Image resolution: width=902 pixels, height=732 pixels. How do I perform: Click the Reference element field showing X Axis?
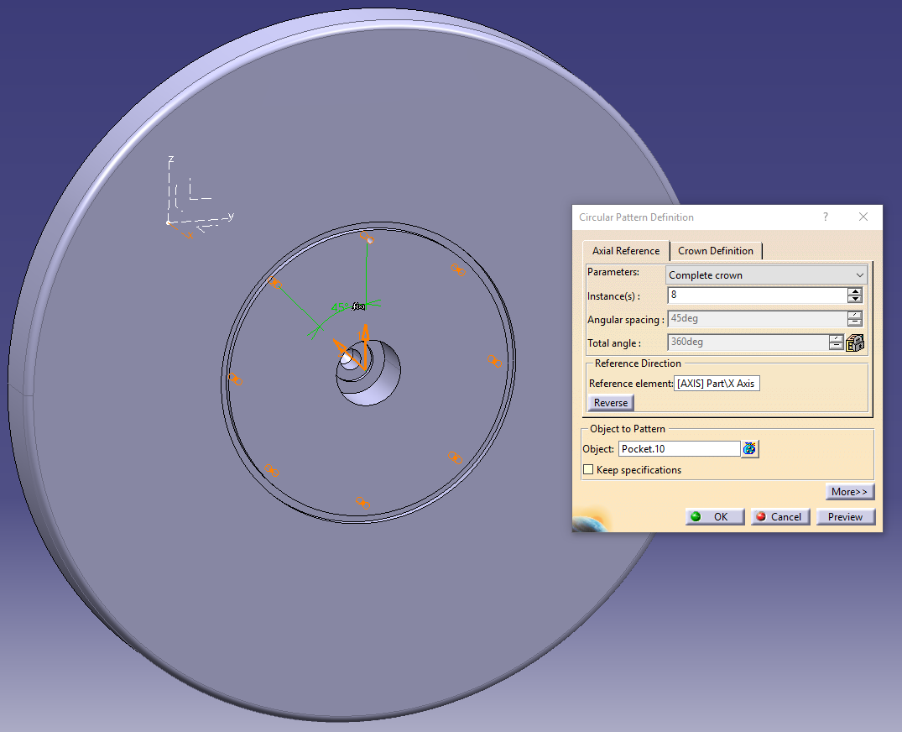(717, 383)
